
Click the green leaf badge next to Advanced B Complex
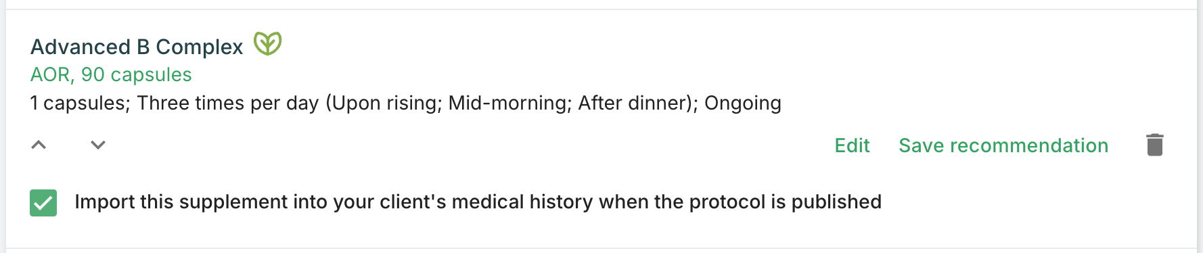pyautogui.click(x=267, y=44)
